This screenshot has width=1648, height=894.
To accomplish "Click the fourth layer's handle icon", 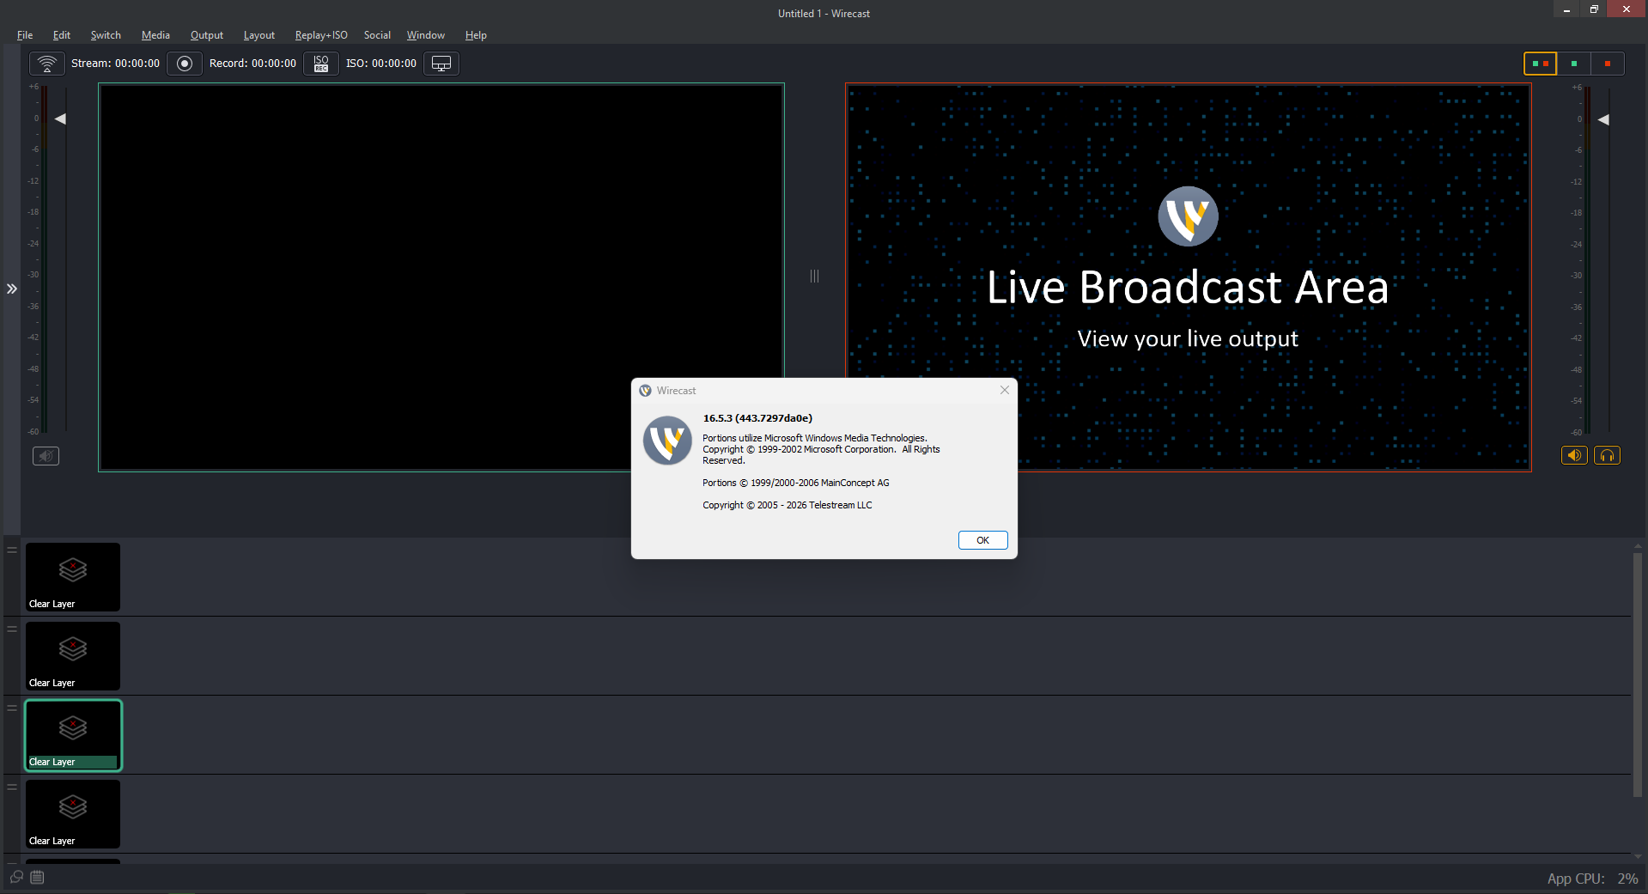I will click(12, 787).
